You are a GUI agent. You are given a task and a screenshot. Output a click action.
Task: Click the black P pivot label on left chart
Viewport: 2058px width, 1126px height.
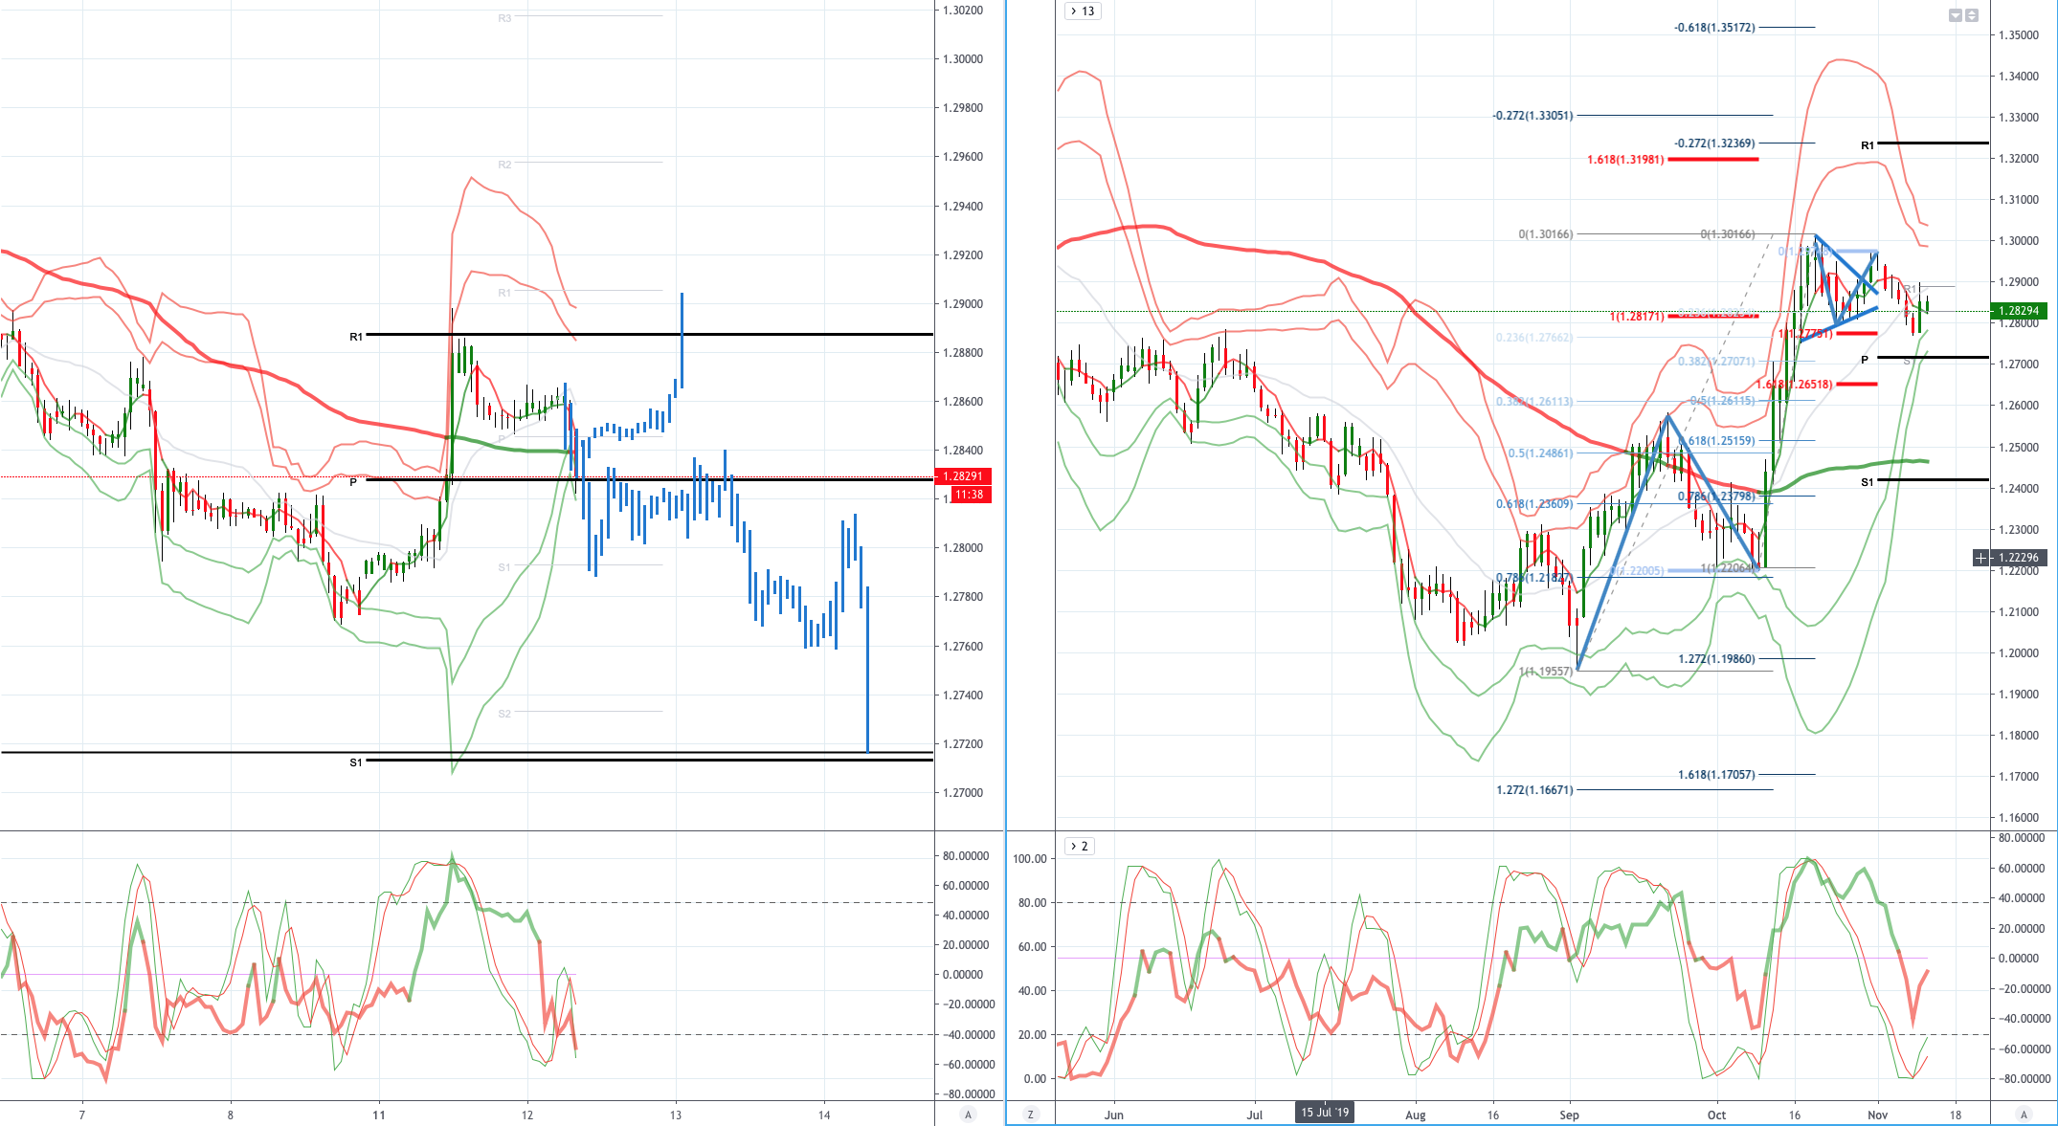(353, 482)
